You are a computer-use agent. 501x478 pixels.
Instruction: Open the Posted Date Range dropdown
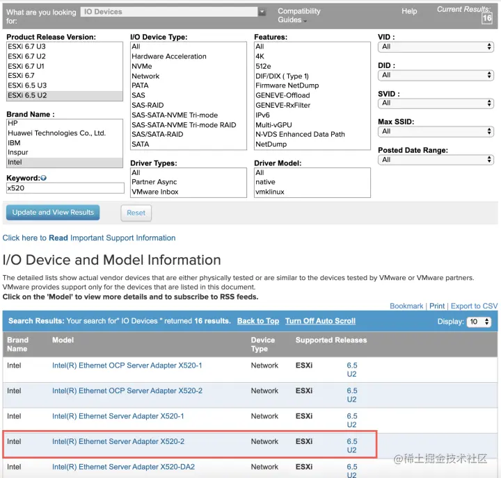tap(436, 160)
